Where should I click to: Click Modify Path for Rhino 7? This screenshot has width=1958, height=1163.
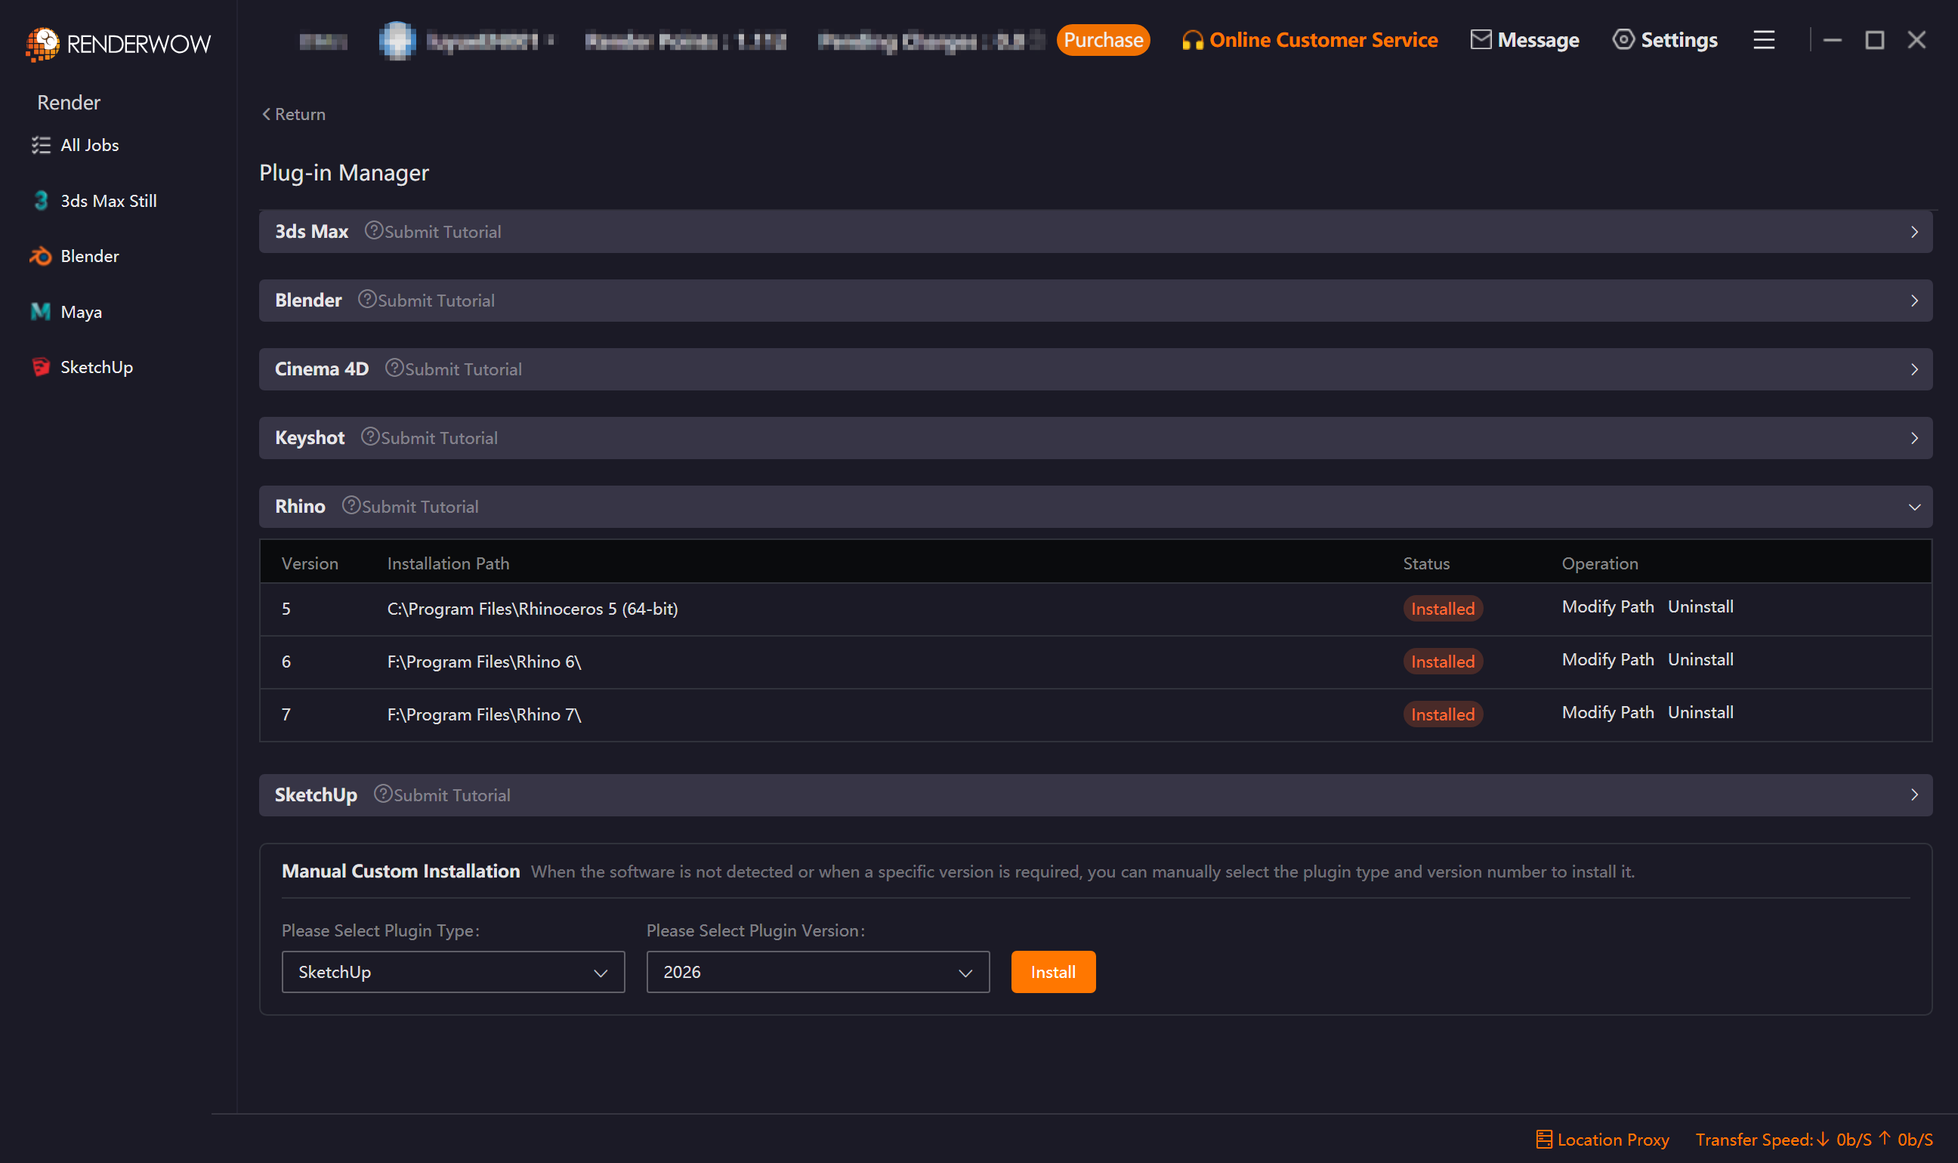tap(1607, 712)
